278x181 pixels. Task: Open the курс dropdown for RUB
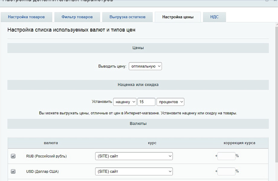click(x=134, y=156)
